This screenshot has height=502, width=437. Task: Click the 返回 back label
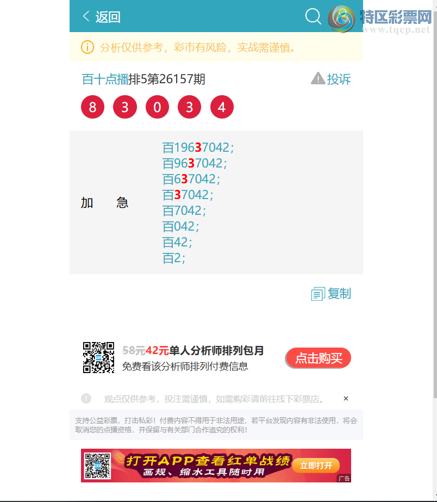[108, 17]
